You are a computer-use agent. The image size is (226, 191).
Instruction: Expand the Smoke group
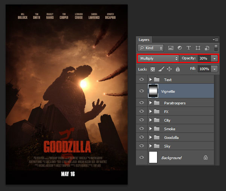(x=150, y=129)
